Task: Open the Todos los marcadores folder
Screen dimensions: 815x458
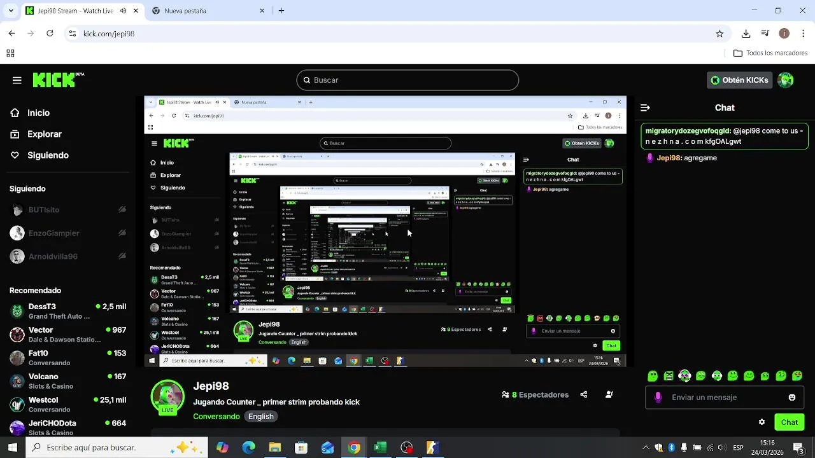Action: click(x=770, y=53)
